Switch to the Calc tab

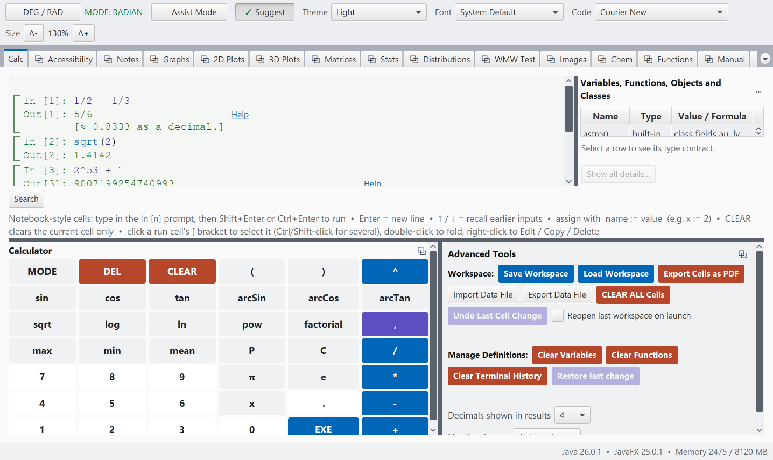click(16, 59)
